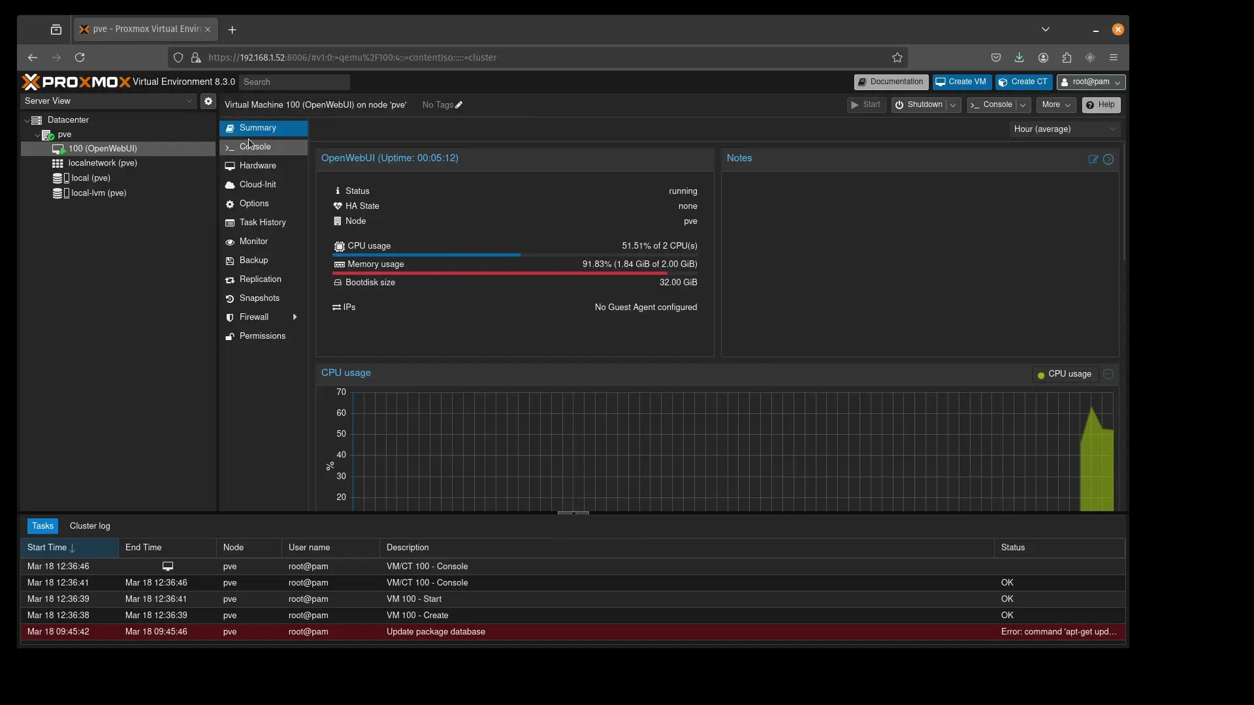The width and height of the screenshot is (1254, 705).
Task: Collapse the Datacenter tree node
Action: coord(27,120)
